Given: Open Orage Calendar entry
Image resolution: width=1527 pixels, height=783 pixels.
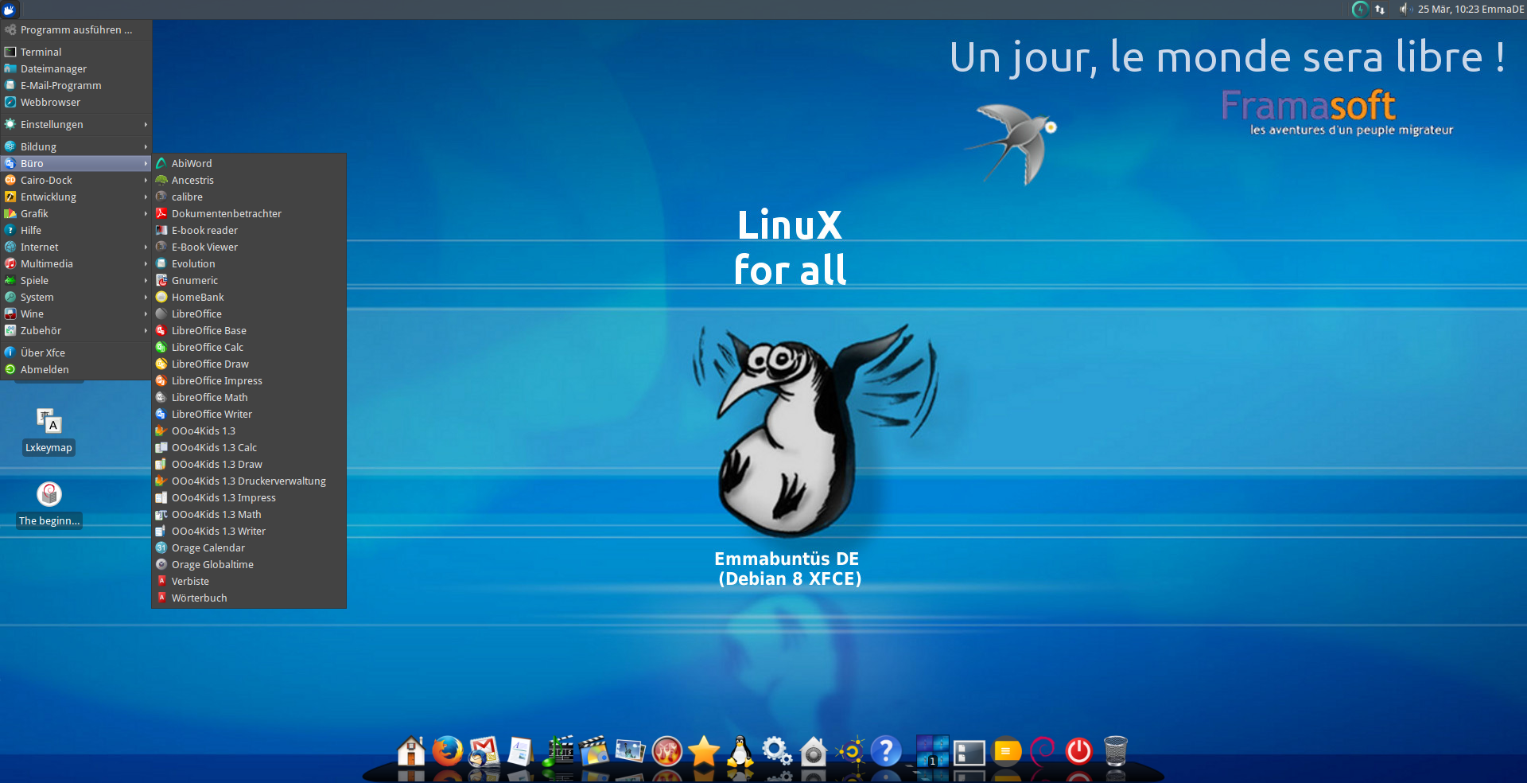Looking at the screenshot, I should (x=249, y=547).
